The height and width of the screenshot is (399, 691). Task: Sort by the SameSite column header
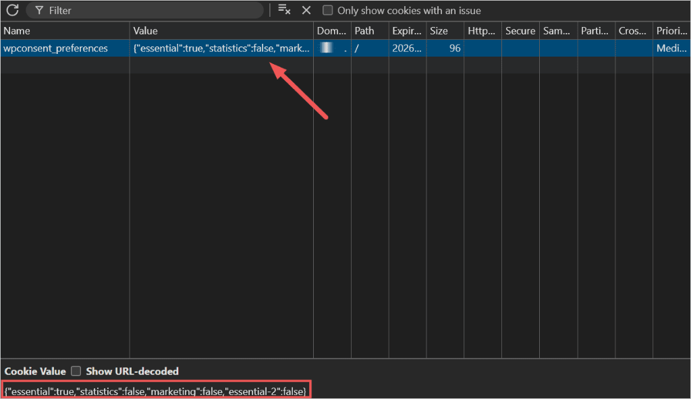pos(558,31)
